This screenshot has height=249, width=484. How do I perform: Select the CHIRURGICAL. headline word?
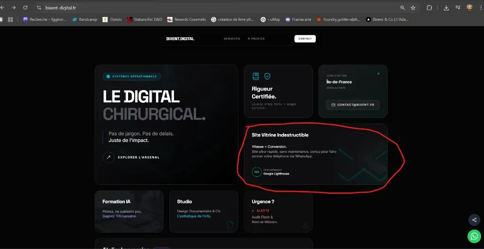point(154,114)
